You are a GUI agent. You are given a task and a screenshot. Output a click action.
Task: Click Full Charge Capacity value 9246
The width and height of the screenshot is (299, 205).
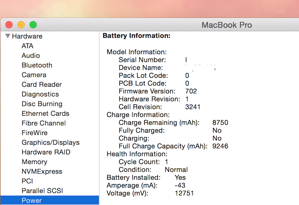click(x=220, y=146)
